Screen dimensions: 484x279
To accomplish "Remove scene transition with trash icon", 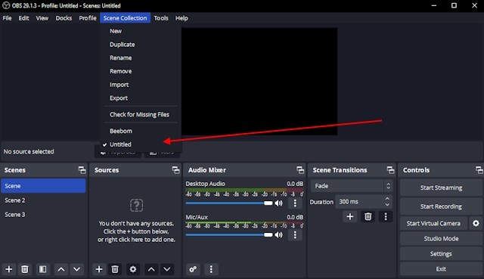I will click(x=368, y=217).
